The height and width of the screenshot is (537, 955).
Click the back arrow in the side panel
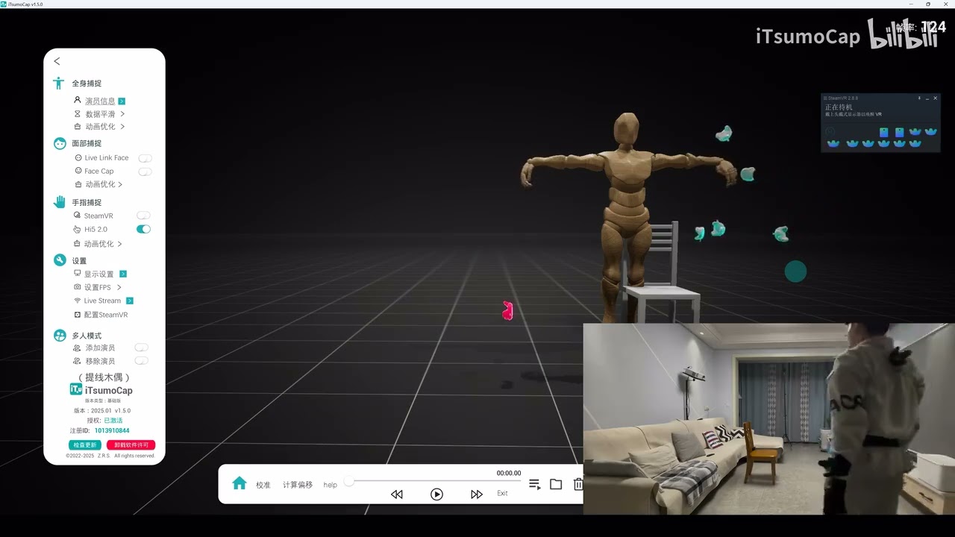click(57, 61)
